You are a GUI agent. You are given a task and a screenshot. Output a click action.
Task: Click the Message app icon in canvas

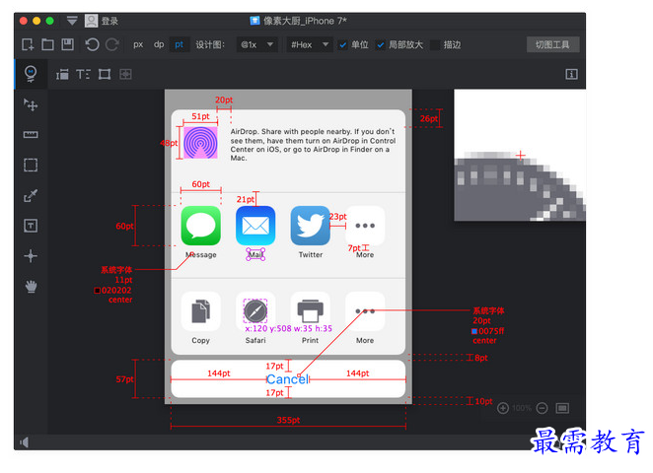tap(200, 226)
